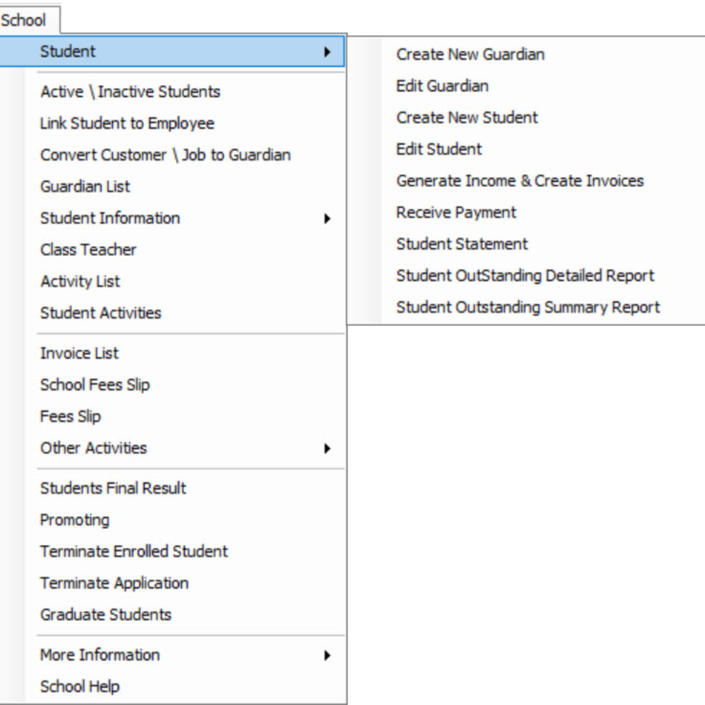This screenshot has height=705, width=705.
Task: Expand the Student Information submenu arrow
Action: point(327,219)
